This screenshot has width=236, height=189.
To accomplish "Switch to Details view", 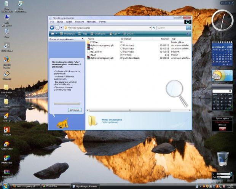I will [129, 34].
